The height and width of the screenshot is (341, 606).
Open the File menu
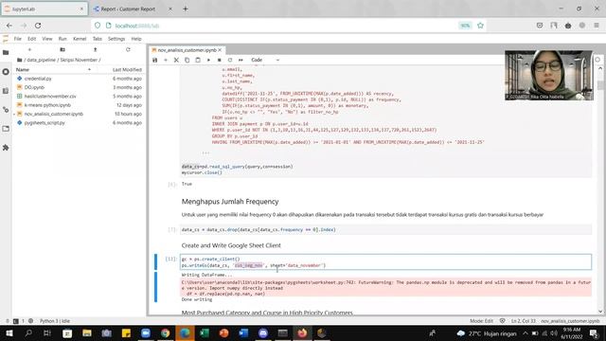pyautogui.click(x=18, y=39)
